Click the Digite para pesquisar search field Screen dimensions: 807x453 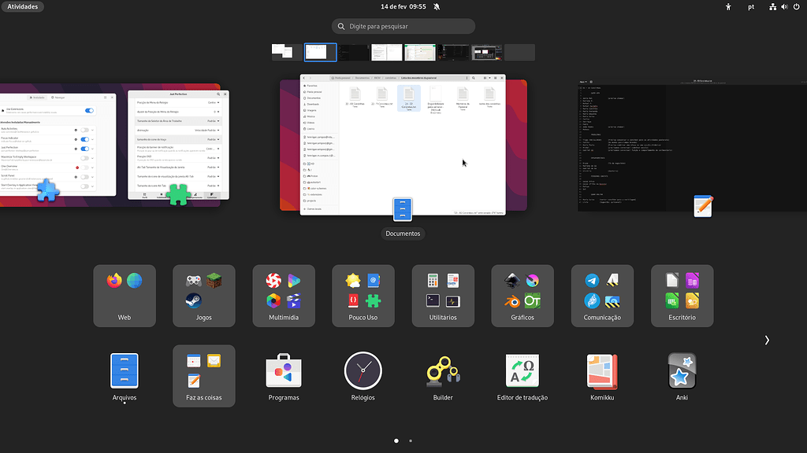click(403, 26)
